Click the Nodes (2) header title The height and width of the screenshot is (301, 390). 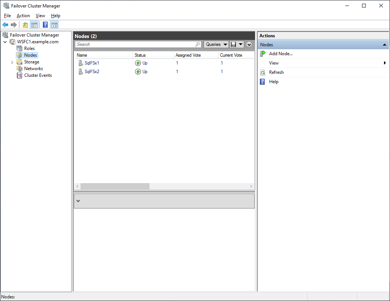tap(85, 36)
